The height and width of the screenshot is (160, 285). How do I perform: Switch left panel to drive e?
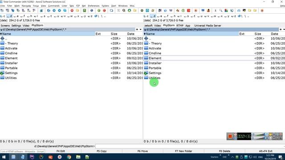click(16, 16)
